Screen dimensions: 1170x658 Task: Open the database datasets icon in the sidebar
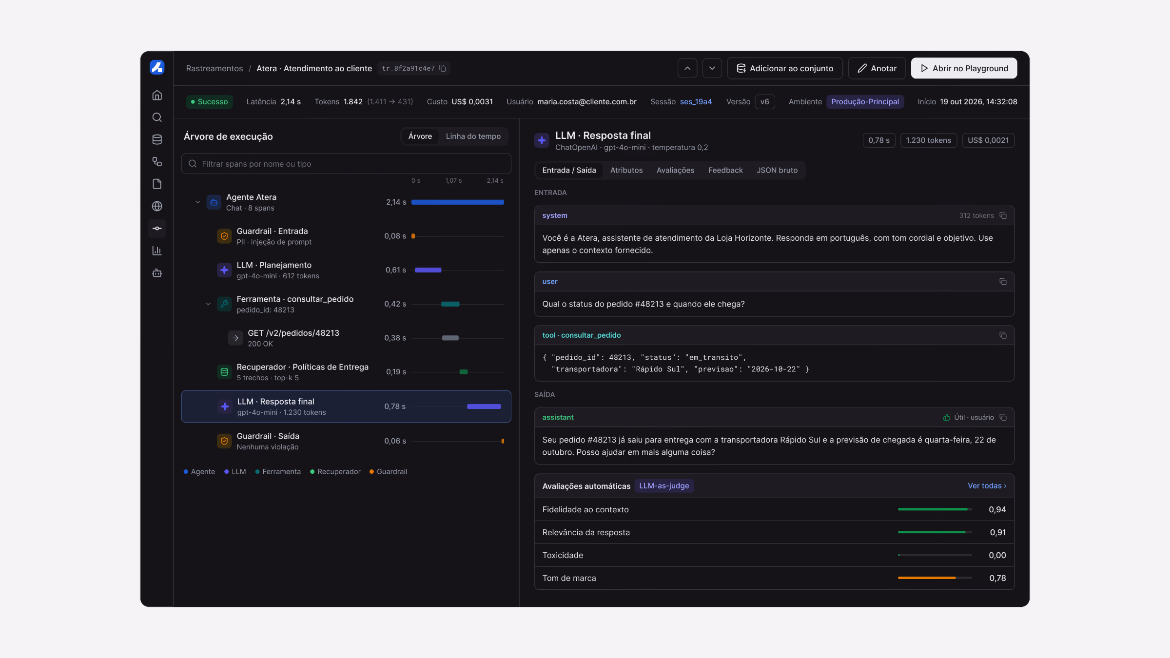pyautogui.click(x=157, y=139)
